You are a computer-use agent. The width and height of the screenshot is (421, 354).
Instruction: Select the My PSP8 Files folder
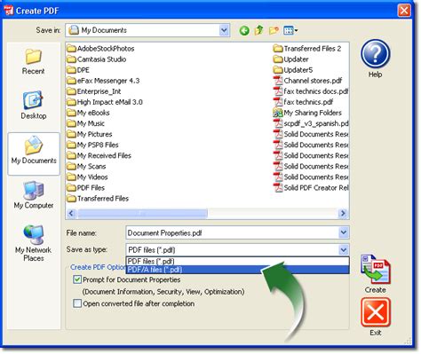point(92,145)
